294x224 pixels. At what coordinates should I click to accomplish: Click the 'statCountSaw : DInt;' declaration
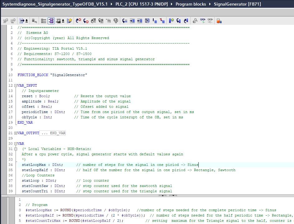[x=44, y=186]
